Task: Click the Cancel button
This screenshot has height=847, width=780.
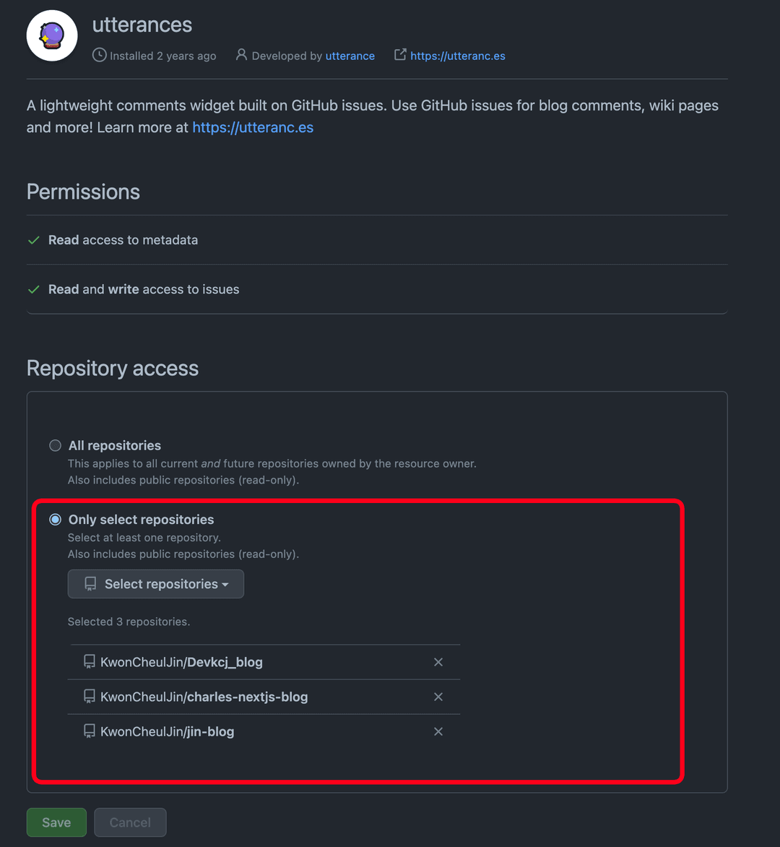Action: (130, 822)
